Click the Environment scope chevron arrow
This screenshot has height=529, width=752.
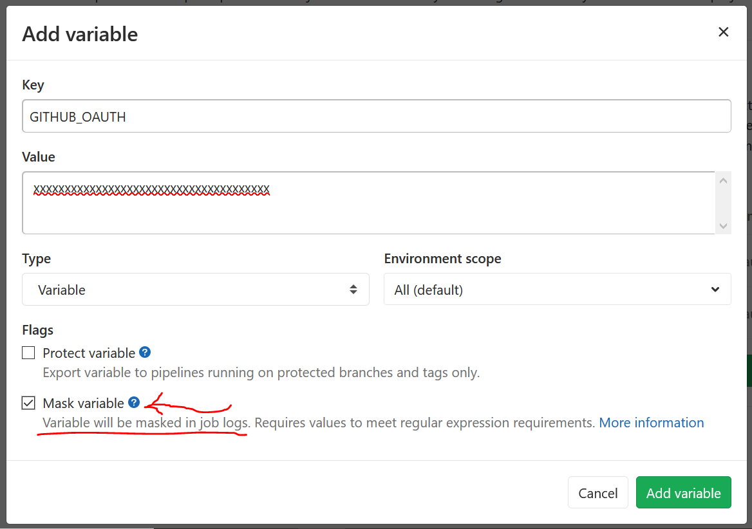pyautogui.click(x=715, y=290)
